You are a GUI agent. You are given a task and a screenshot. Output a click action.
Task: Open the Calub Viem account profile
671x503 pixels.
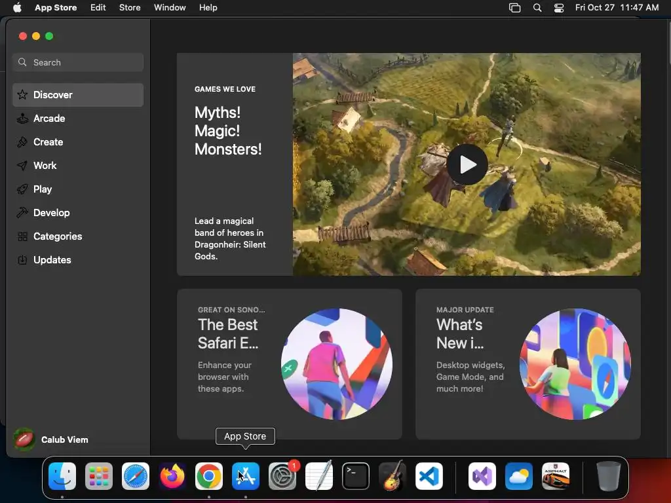tap(51, 439)
